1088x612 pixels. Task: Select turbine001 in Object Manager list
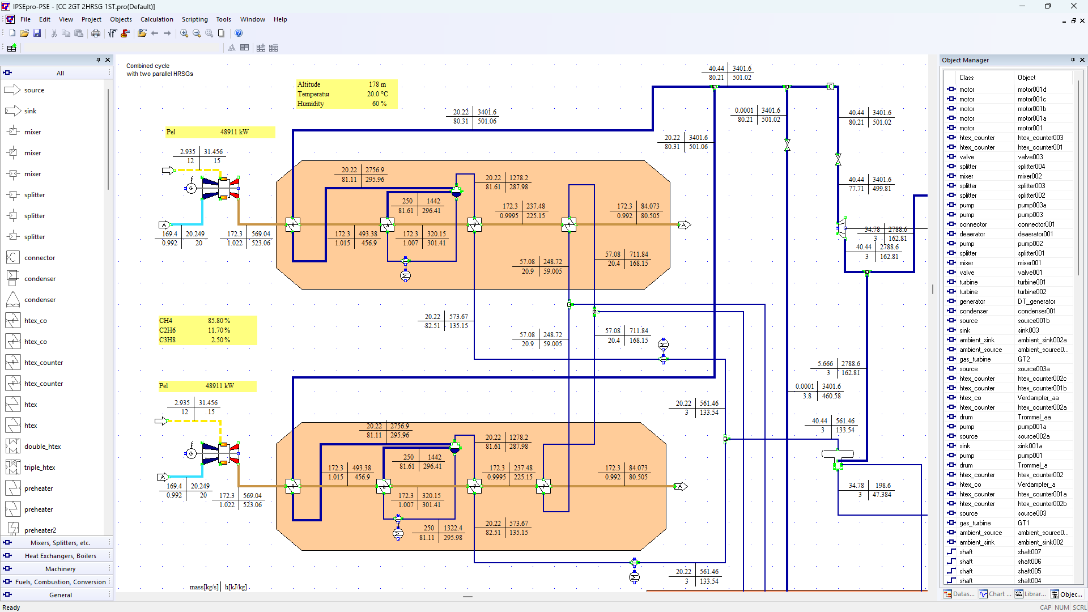pyautogui.click(x=1031, y=282)
